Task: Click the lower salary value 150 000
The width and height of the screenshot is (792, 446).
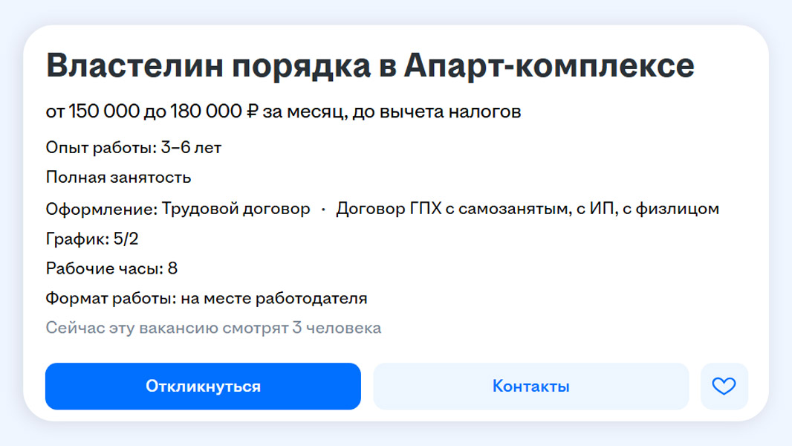Action: tap(104, 112)
